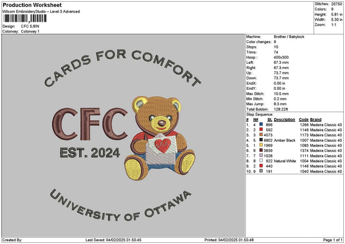This screenshot has height=244, width=345.
Task: Click the 'Stop Sequence:' heading
Action: (260, 115)
